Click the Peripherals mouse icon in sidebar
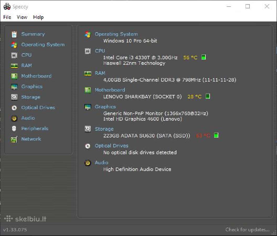Screen dimensions: 277x236 [x=14, y=129]
